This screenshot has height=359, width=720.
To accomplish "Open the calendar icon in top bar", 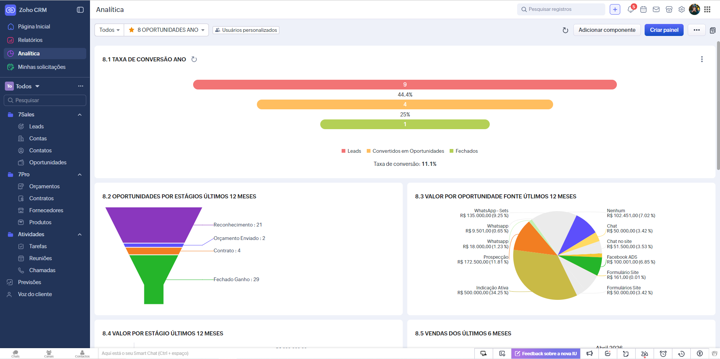I will click(x=643, y=10).
